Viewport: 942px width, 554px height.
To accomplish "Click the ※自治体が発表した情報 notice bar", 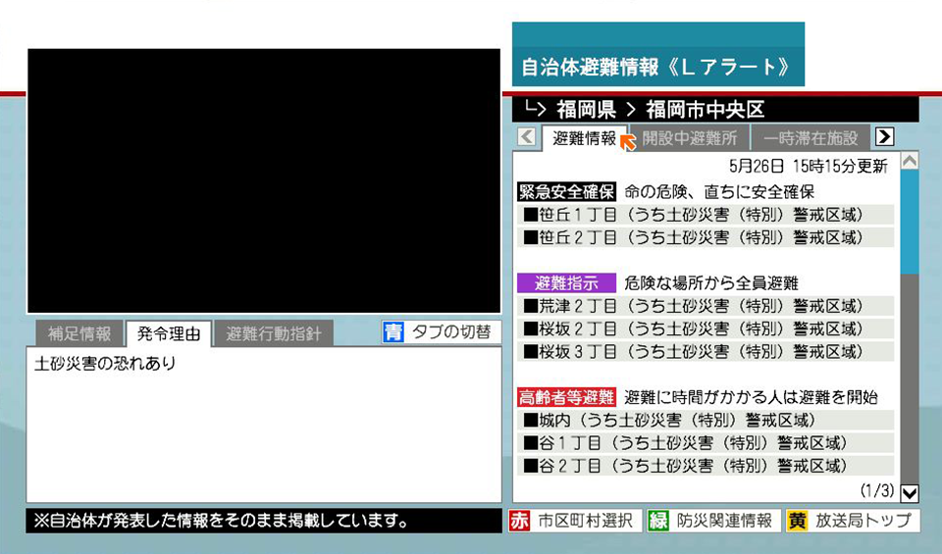I will point(264,521).
